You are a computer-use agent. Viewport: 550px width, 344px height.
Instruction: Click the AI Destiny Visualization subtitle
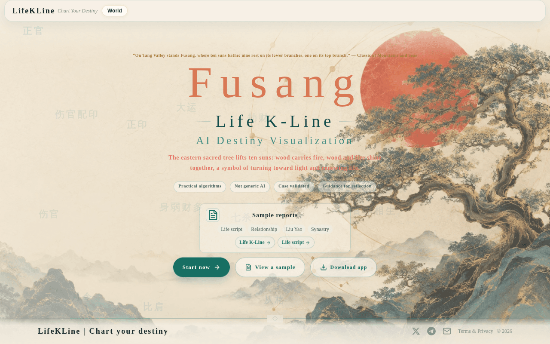point(275,141)
